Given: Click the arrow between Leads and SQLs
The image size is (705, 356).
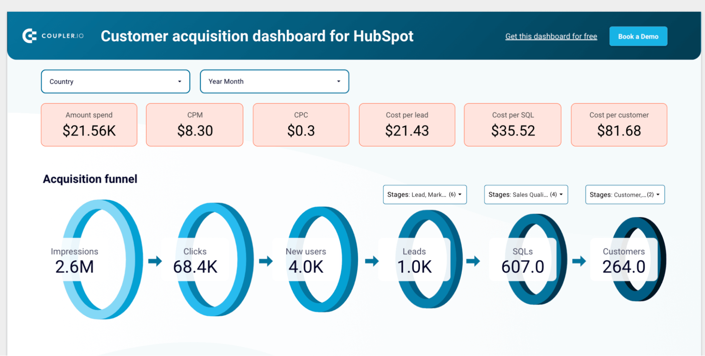Looking at the screenshot, I should (473, 261).
